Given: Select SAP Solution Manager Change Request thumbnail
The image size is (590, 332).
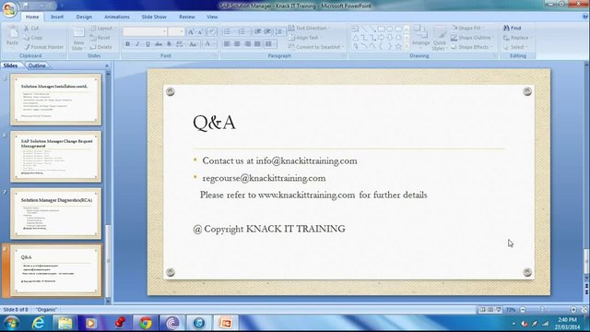Looking at the screenshot, I should [56, 157].
